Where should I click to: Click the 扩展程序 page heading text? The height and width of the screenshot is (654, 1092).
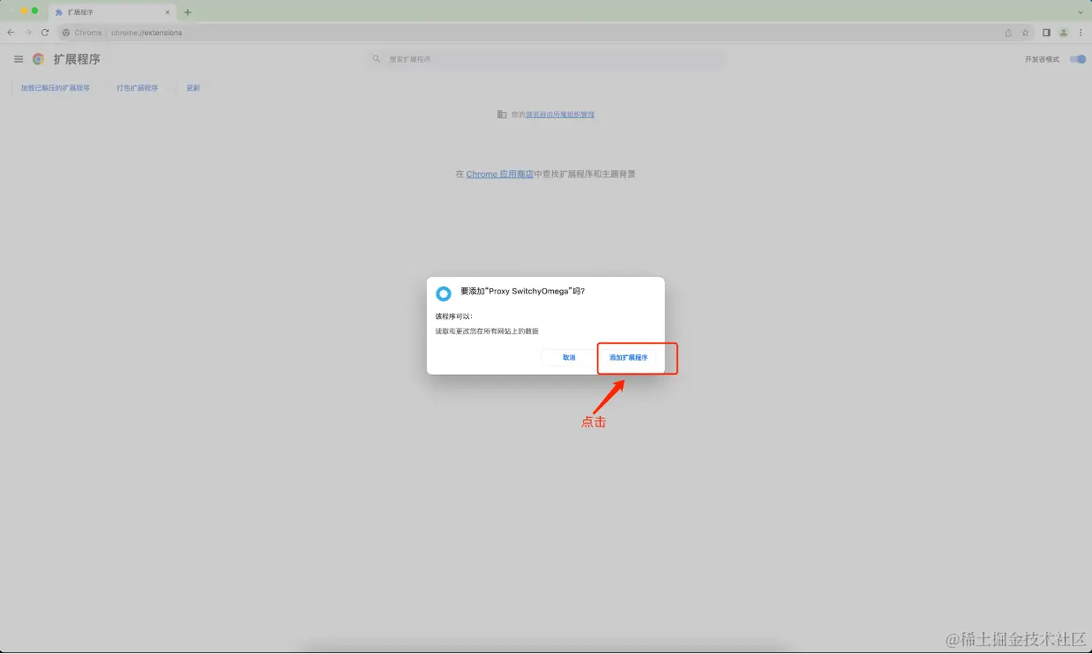point(77,59)
